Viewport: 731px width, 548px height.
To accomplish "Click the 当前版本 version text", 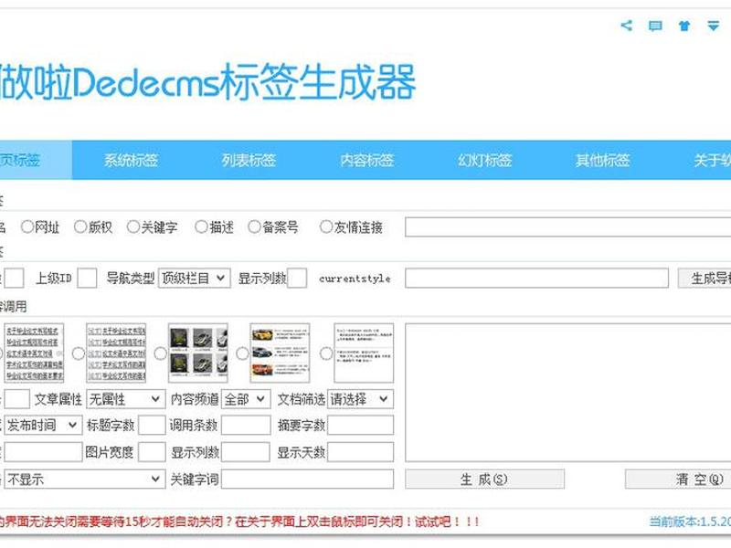I will click(x=690, y=522).
